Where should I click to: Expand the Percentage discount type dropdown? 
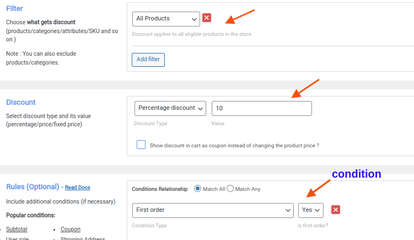pos(170,108)
